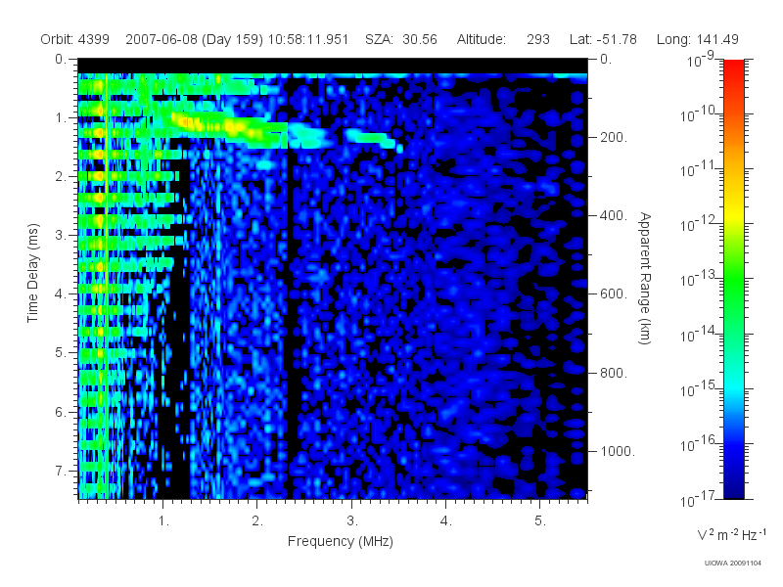This screenshot has height=587, width=783.
Task: Click the 'UIOWA 20091104' credit text
Action: tap(732, 564)
